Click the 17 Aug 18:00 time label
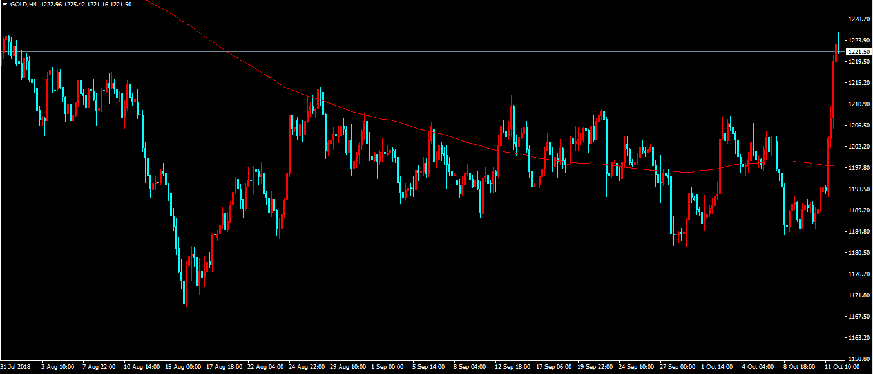 224,367
